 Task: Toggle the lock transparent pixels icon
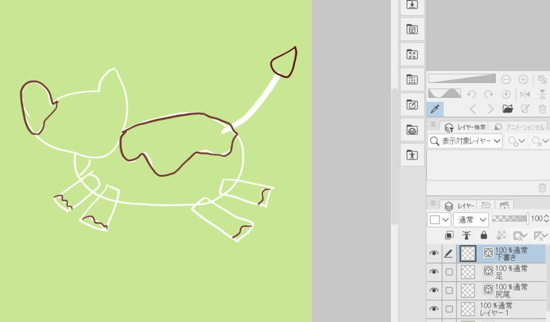[502, 235]
